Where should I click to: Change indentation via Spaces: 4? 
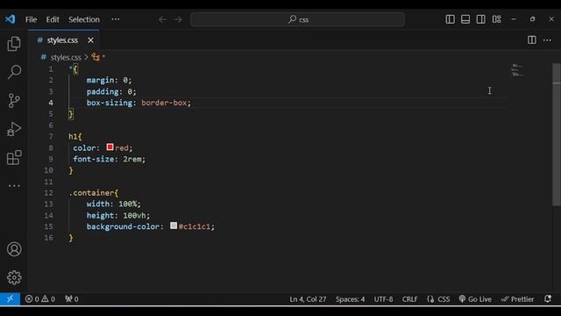click(x=350, y=298)
